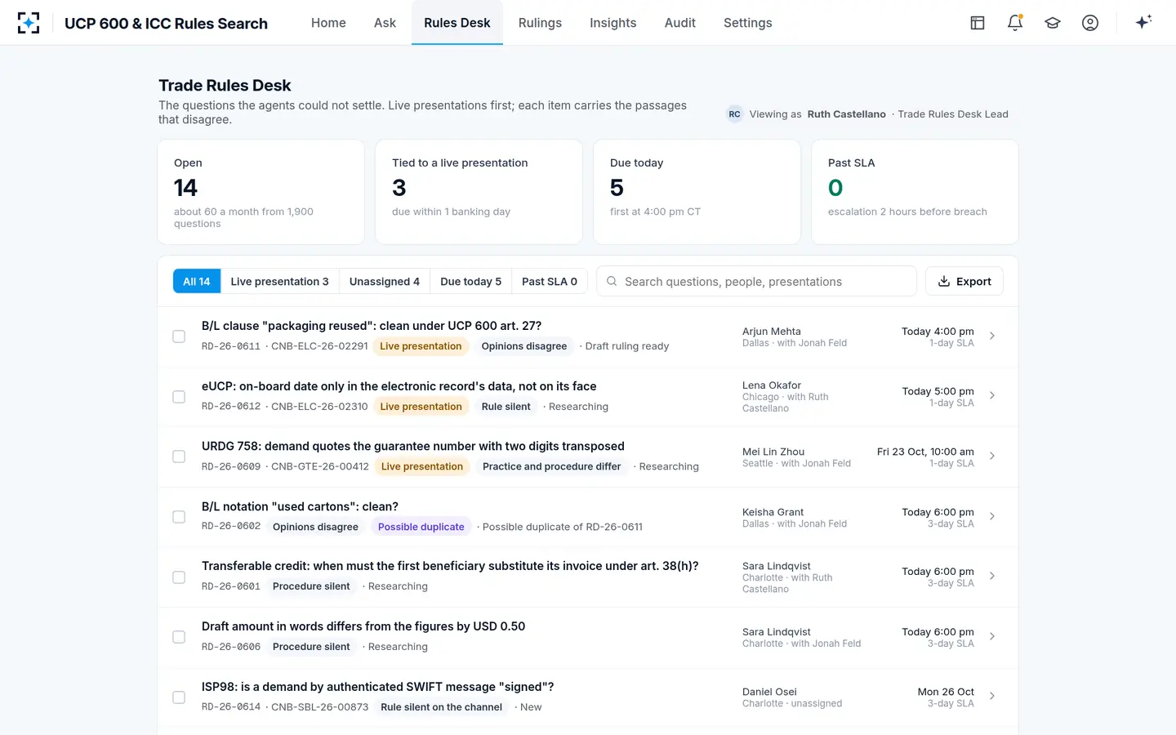Tick the URDG 758 demand row checkbox
Screen dimensions: 1176x735
pyautogui.click(x=179, y=457)
